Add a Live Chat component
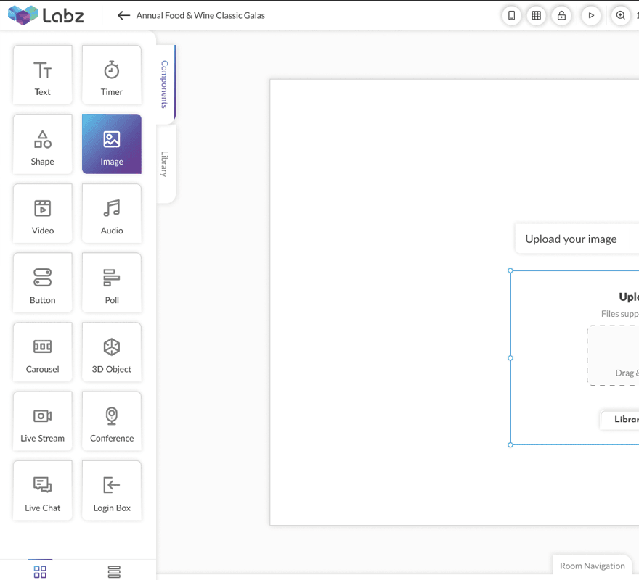This screenshot has width=639, height=580. 42,490
